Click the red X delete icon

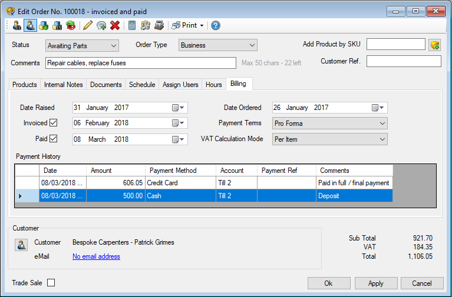pos(115,25)
